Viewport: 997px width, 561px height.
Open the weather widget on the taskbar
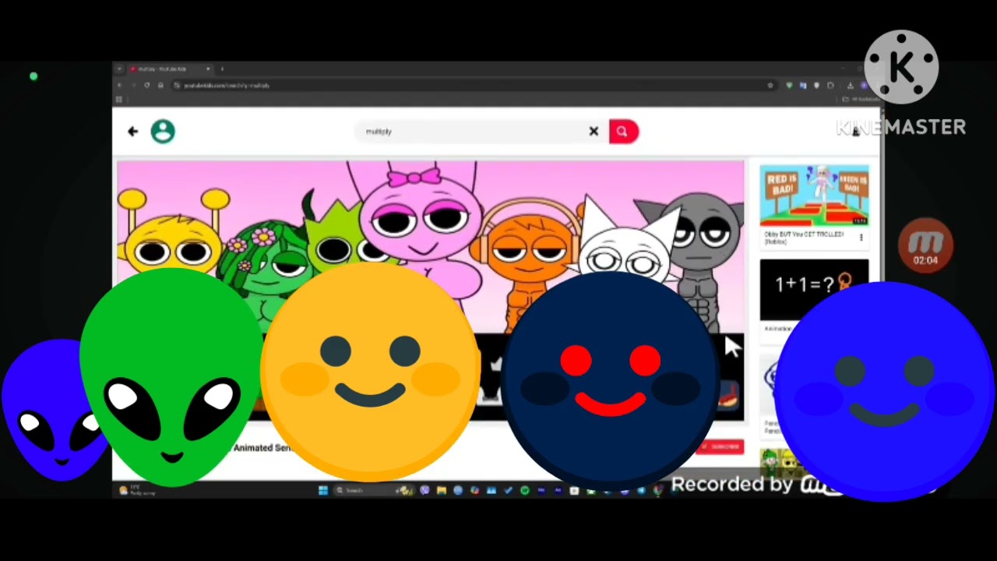[x=139, y=490]
